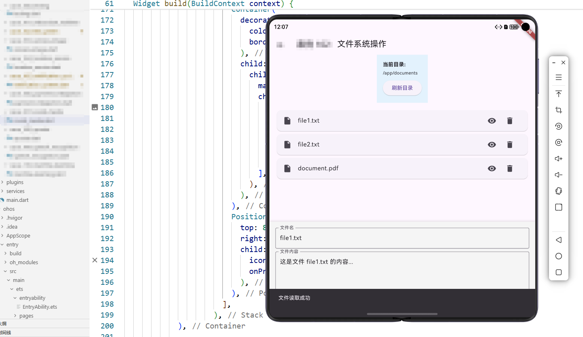Click the fold device icon in emulator toolbar
The height and width of the screenshot is (337, 583).
coord(558,191)
